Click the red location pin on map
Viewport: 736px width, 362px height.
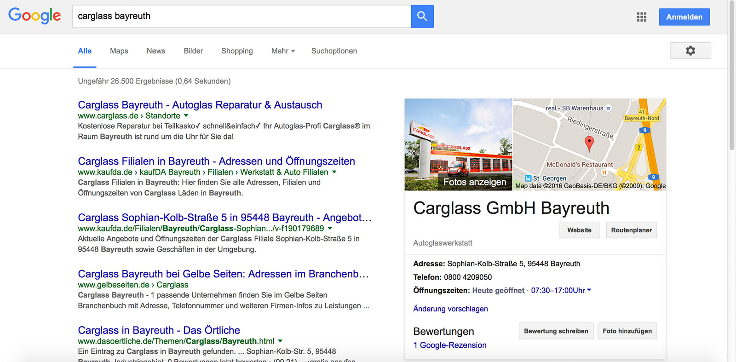point(589,144)
